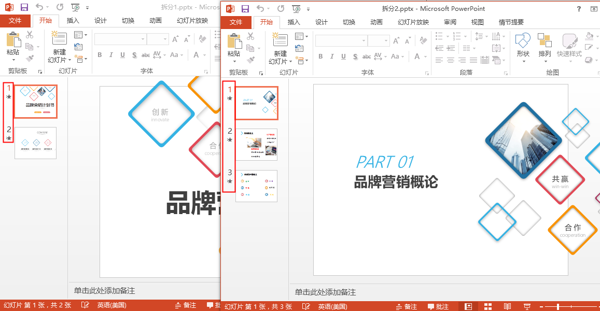Increase font size in 拆分2 window
The height and width of the screenshot is (311, 600).
tap(397, 40)
